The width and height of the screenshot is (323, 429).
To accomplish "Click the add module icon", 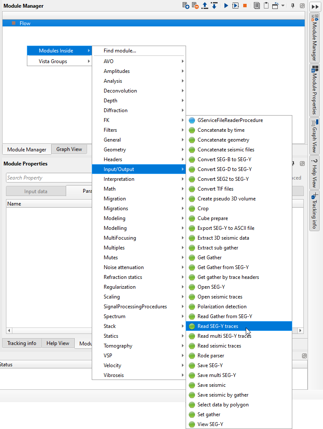I will 186,6.
